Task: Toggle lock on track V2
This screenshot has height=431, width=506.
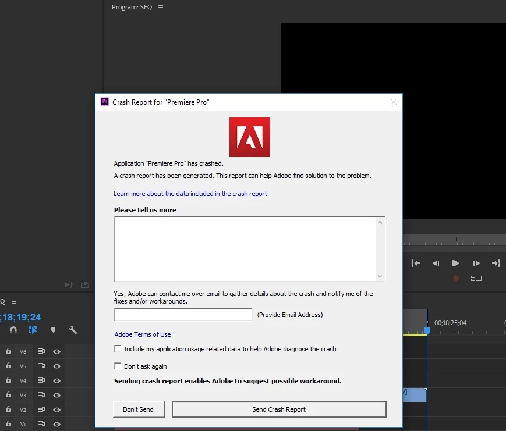Action: 9,409
